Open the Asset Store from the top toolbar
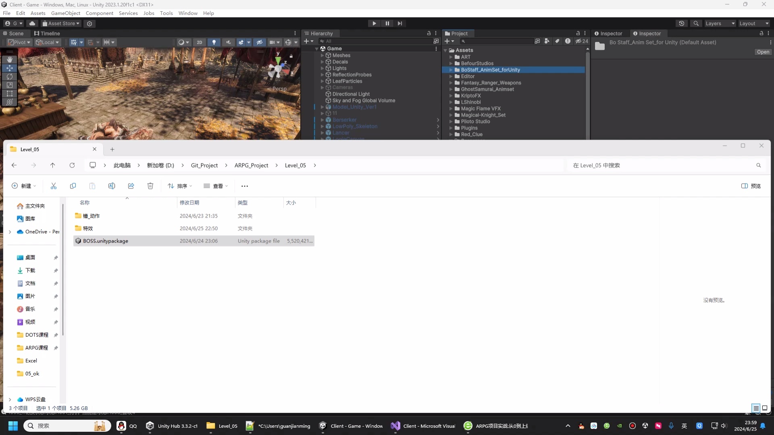The image size is (774, 435). [x=60, y=23]
